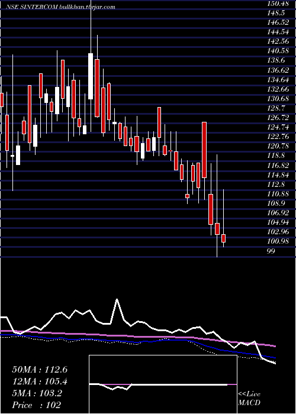This screenshot has height=414, width=296.
Task: Click the 130.68 axis label
Action: [x=278, y=99]
